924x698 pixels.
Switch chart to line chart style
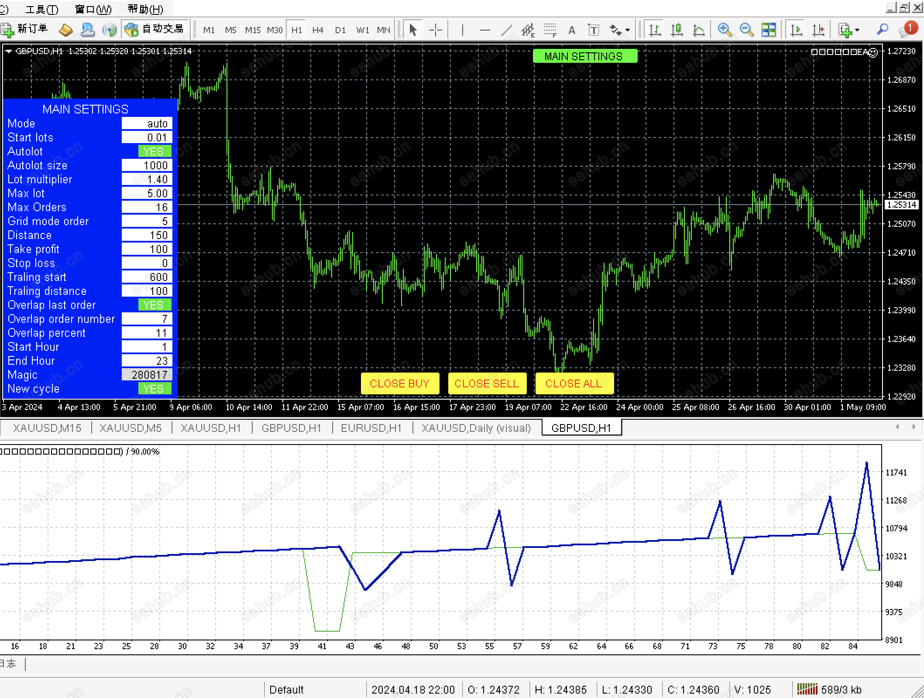point(699,30)
